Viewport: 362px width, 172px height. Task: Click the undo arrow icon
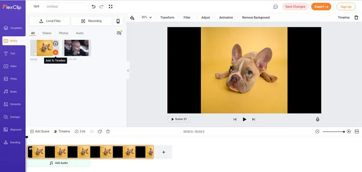pyautogui.click(x=93, y=6)
